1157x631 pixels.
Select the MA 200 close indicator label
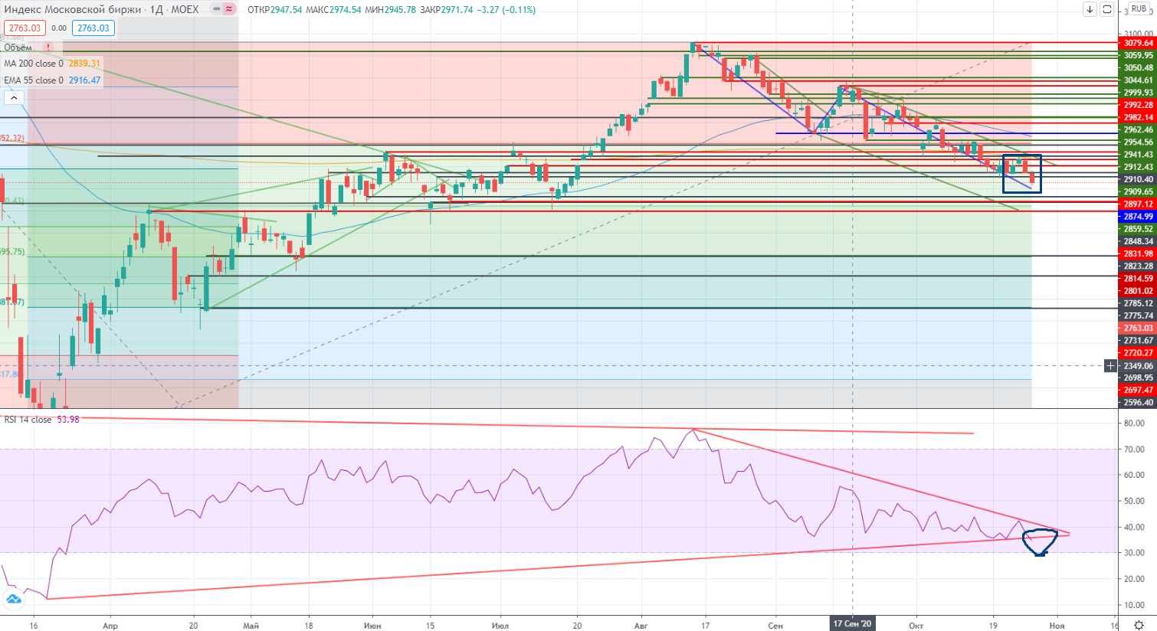[x=34, y=64]
